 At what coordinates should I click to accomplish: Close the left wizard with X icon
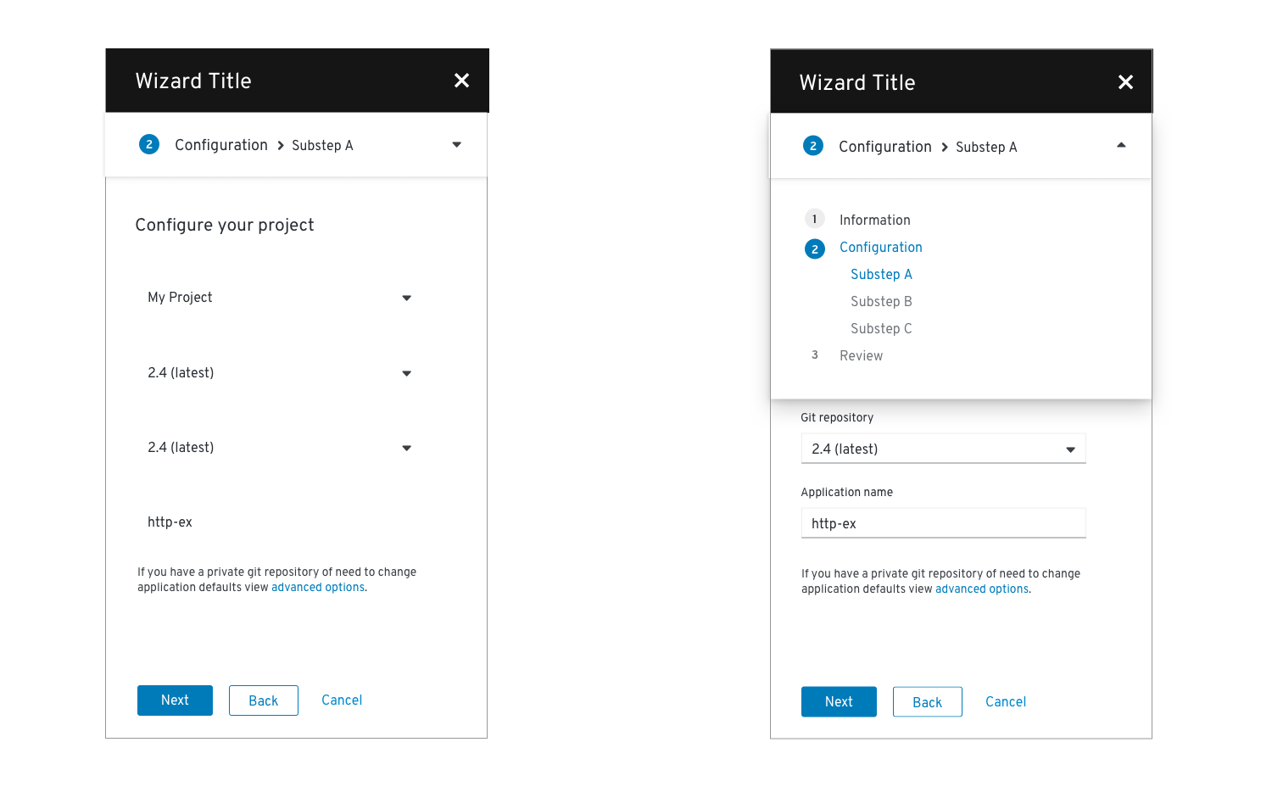pos(461,81)
